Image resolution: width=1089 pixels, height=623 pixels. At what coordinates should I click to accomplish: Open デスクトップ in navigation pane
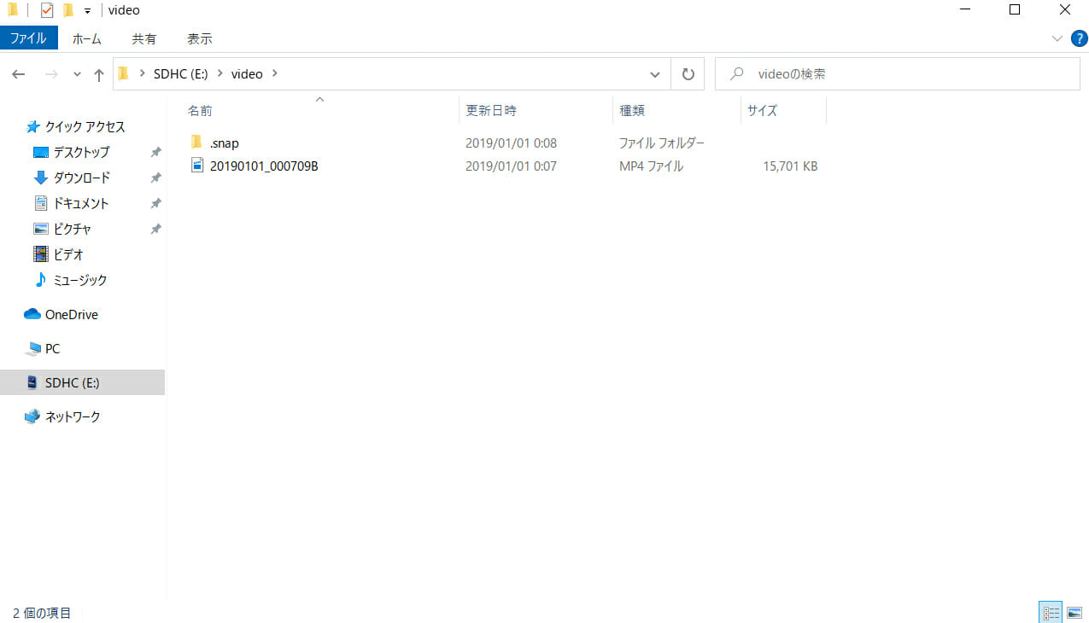81,152
